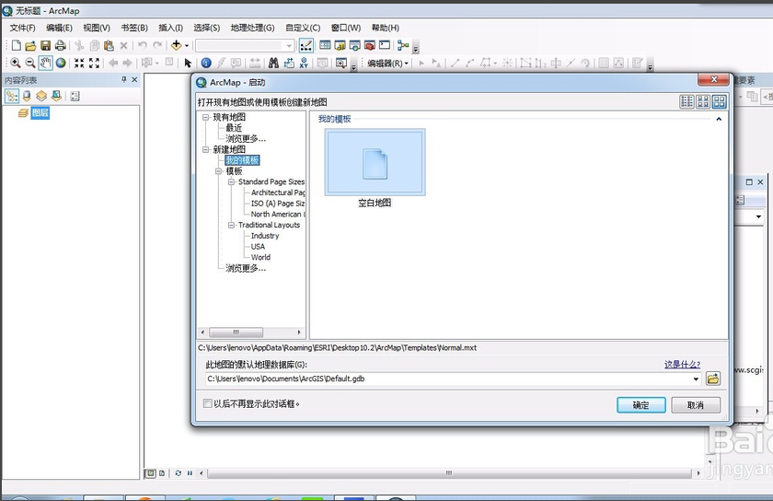This screenshot has width=773, height=501.
Task: Save the map with floppy icon
Action: 45,46
